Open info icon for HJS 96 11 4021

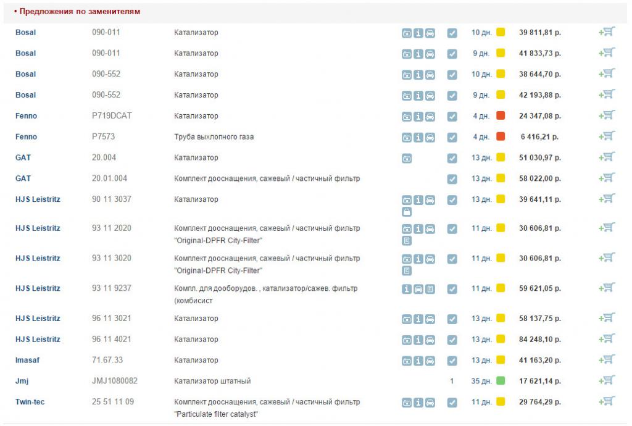(x=418, y=340)
